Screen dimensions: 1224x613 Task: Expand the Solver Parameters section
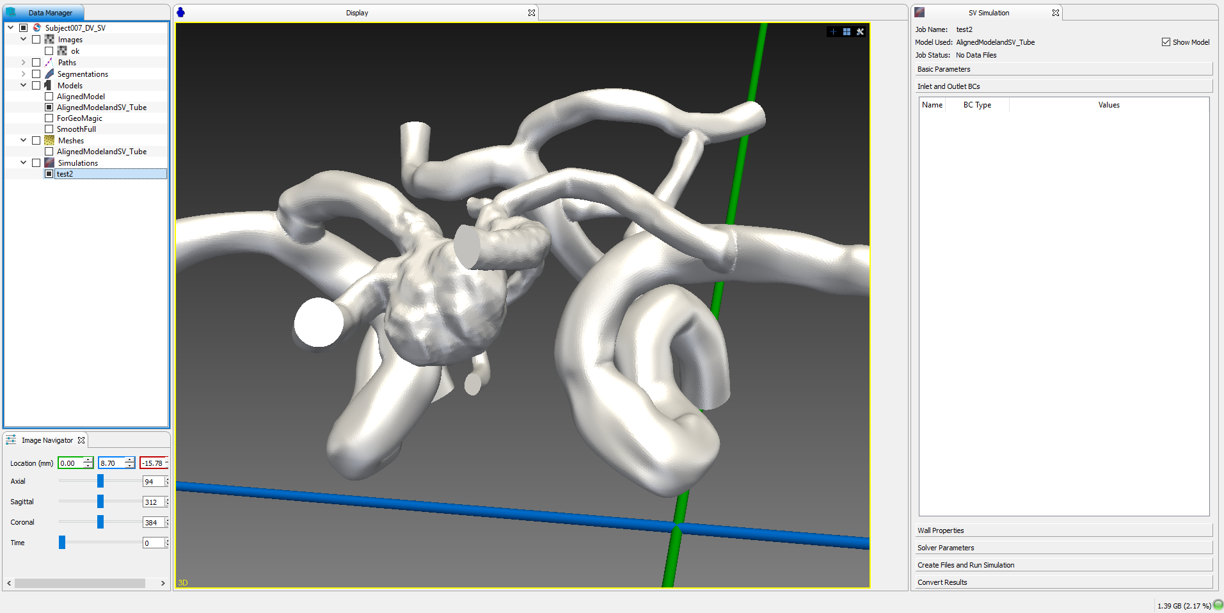1063,548
